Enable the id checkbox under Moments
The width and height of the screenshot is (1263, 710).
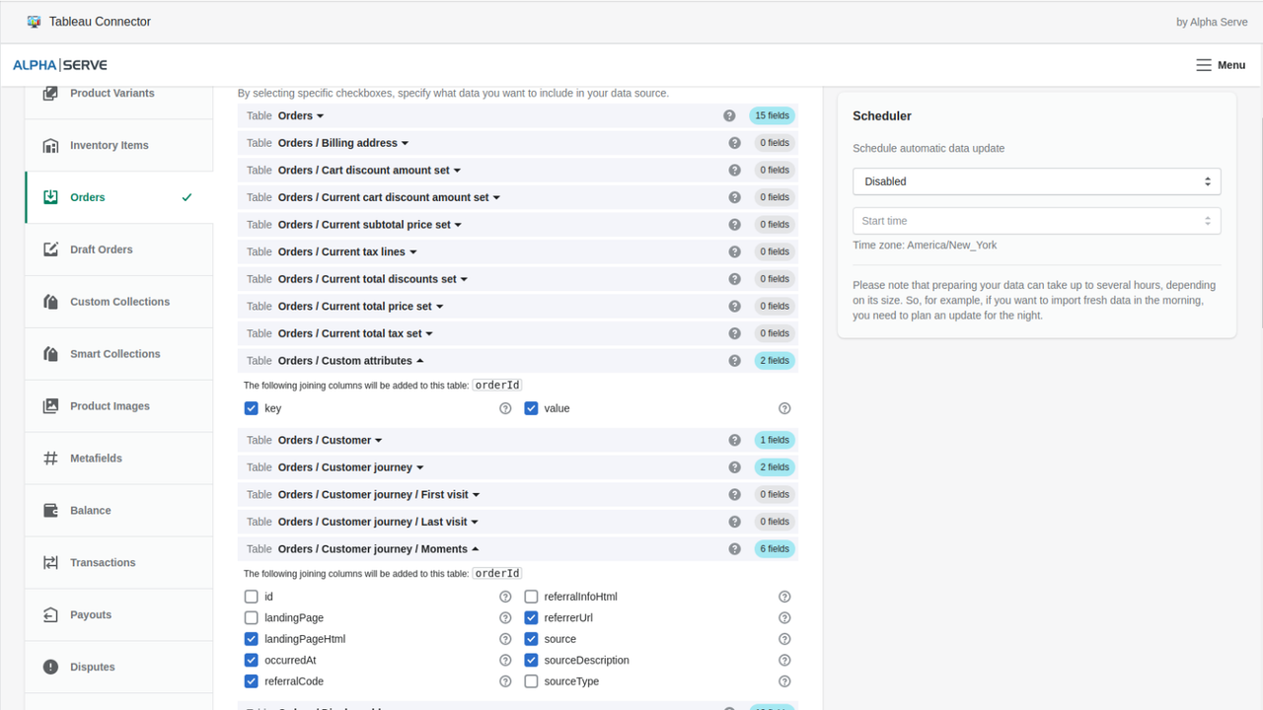click(252, 596)
